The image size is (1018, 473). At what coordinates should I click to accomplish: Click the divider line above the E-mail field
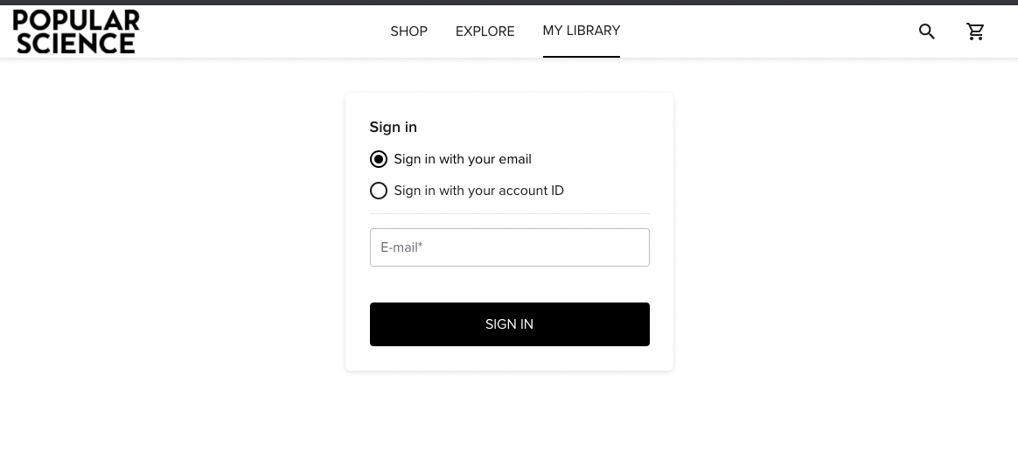point(509,213)
